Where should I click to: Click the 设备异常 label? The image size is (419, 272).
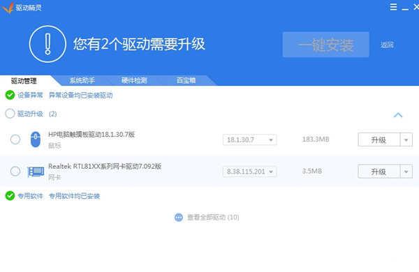30,95
